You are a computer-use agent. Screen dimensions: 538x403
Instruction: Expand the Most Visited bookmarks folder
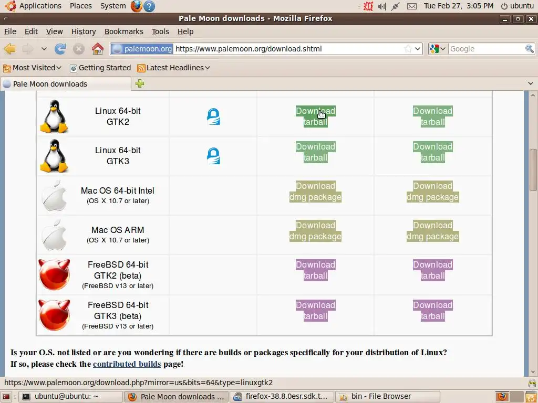pos(33,68)
